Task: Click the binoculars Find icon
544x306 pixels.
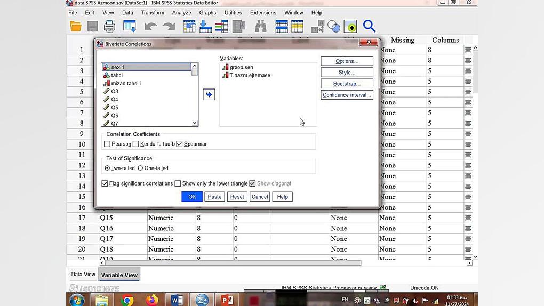Action: (261, 26)
